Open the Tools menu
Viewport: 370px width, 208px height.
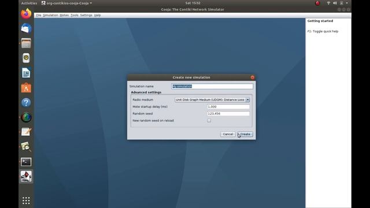click(75, 15)
